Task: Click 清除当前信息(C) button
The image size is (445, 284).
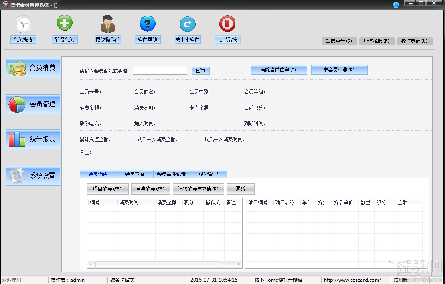Action: [x=279, y=70]
